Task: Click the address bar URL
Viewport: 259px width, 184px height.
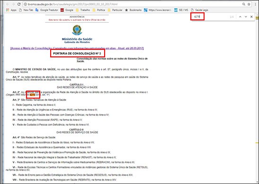Action: click(72, 4)
